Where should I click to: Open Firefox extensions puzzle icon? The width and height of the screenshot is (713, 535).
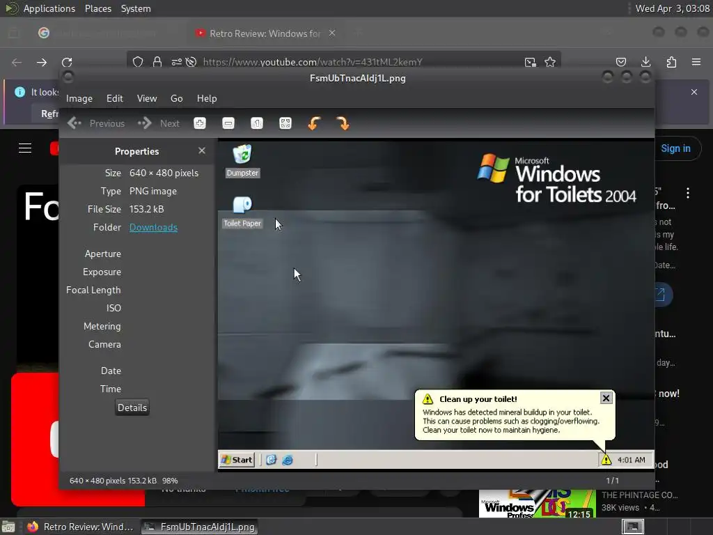tap(671, 62)
